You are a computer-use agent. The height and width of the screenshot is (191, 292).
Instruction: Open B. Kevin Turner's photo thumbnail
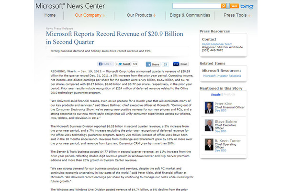(209, 145)
